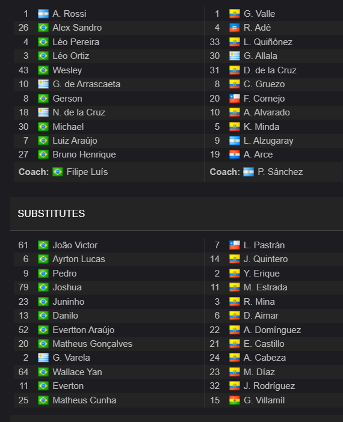Click Chile flag beside L. Pastrán
This screenshot has width=343, height=422.
pyautogui.click(x=235, y=245)
